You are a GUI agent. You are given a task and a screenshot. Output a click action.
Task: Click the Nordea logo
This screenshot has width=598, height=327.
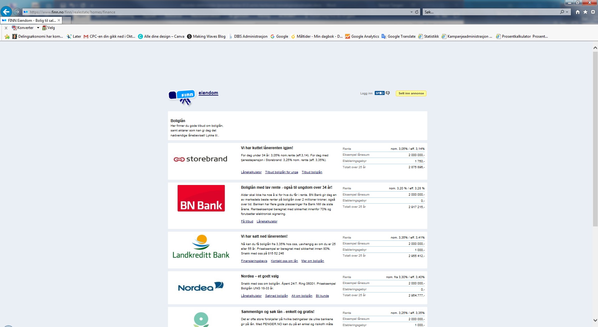201,287
